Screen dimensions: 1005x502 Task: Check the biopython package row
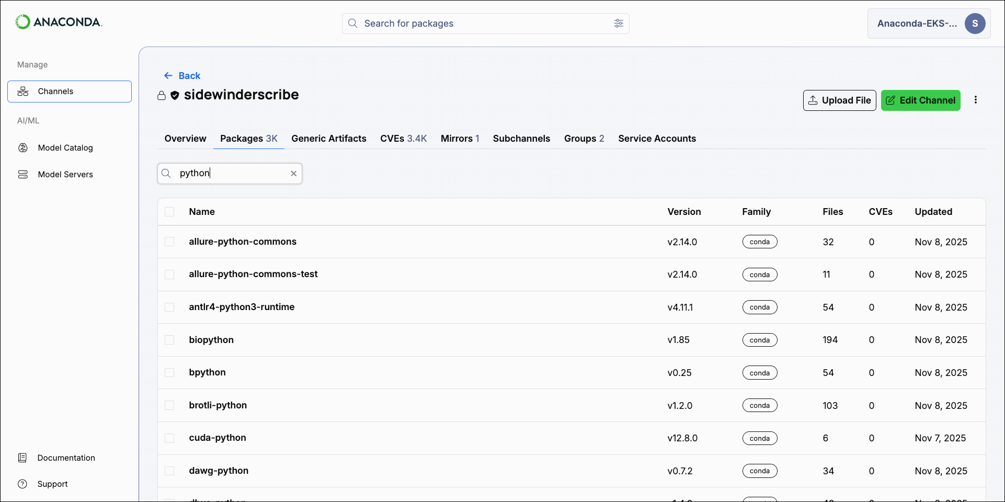pyautogui.click(x=169, y=340)
